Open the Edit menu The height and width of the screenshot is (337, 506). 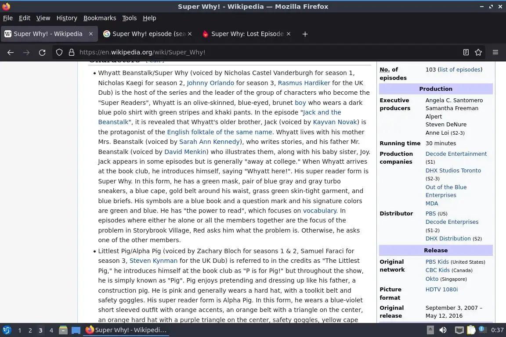pos(25,18)
